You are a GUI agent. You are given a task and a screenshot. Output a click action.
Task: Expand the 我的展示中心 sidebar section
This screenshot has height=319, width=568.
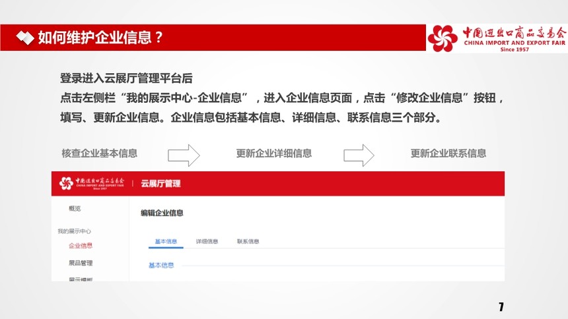(74, 231)
